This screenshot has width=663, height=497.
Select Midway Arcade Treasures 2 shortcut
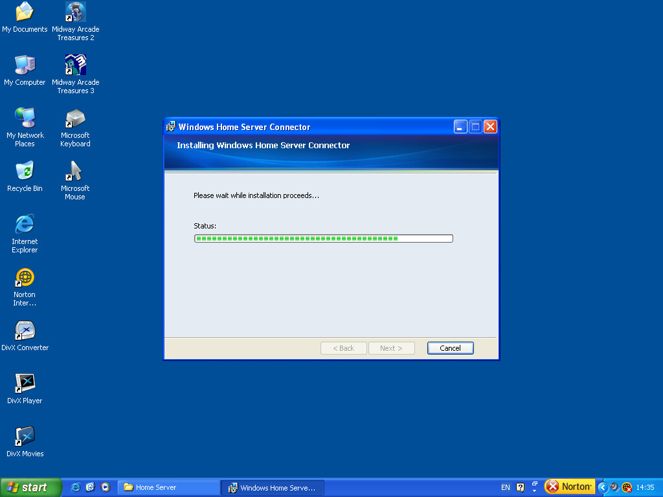coord(75,12)
